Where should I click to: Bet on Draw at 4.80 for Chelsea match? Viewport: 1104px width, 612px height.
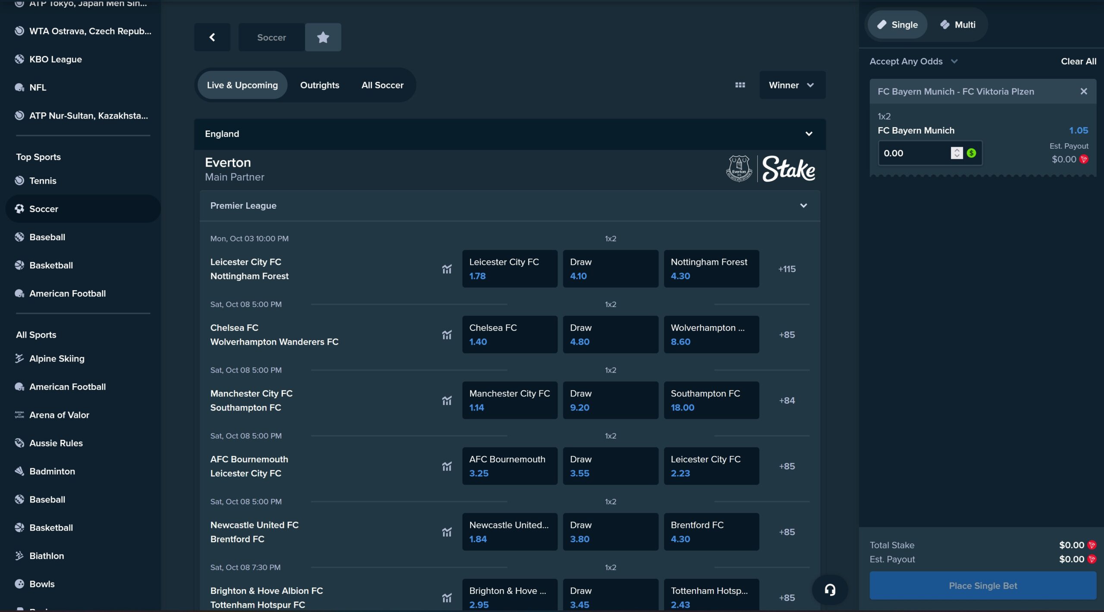click(x=611, y=335)
